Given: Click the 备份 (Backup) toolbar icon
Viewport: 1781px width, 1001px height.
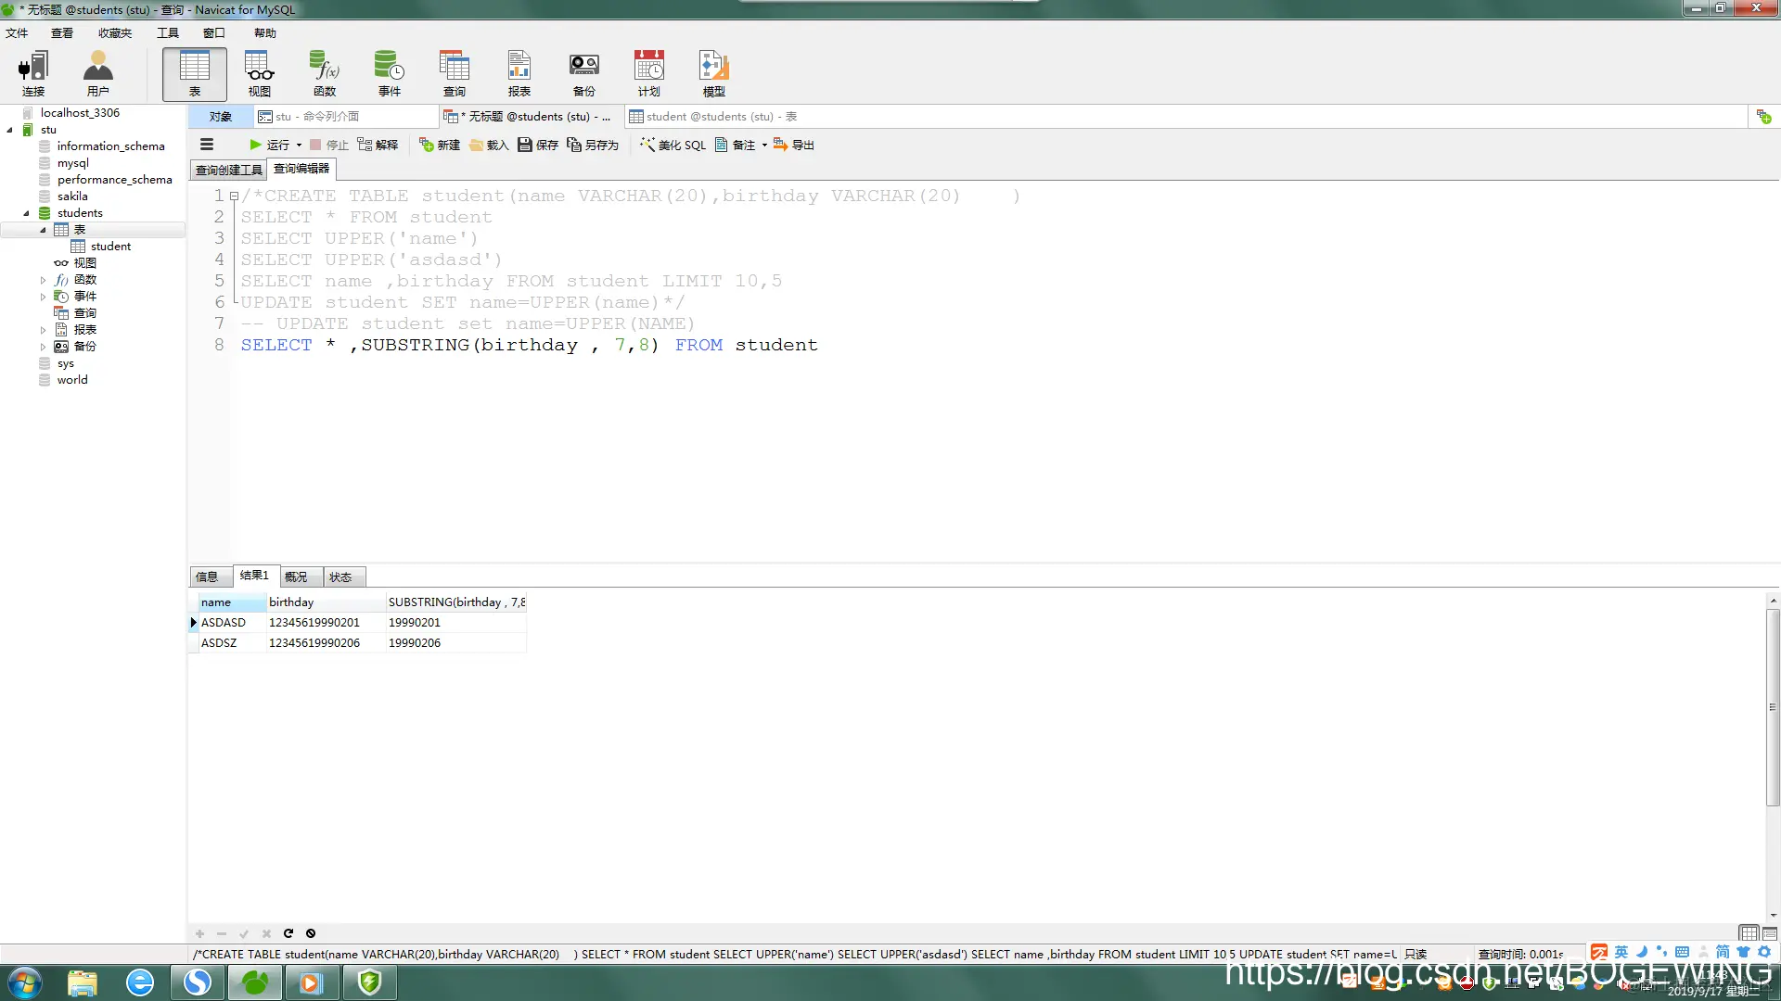Looking at the screenshot, I should tap(583, 73).
